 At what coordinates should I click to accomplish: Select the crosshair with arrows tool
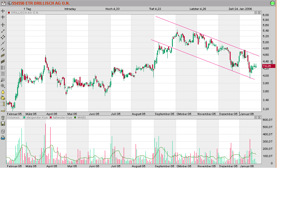[3, 11]
